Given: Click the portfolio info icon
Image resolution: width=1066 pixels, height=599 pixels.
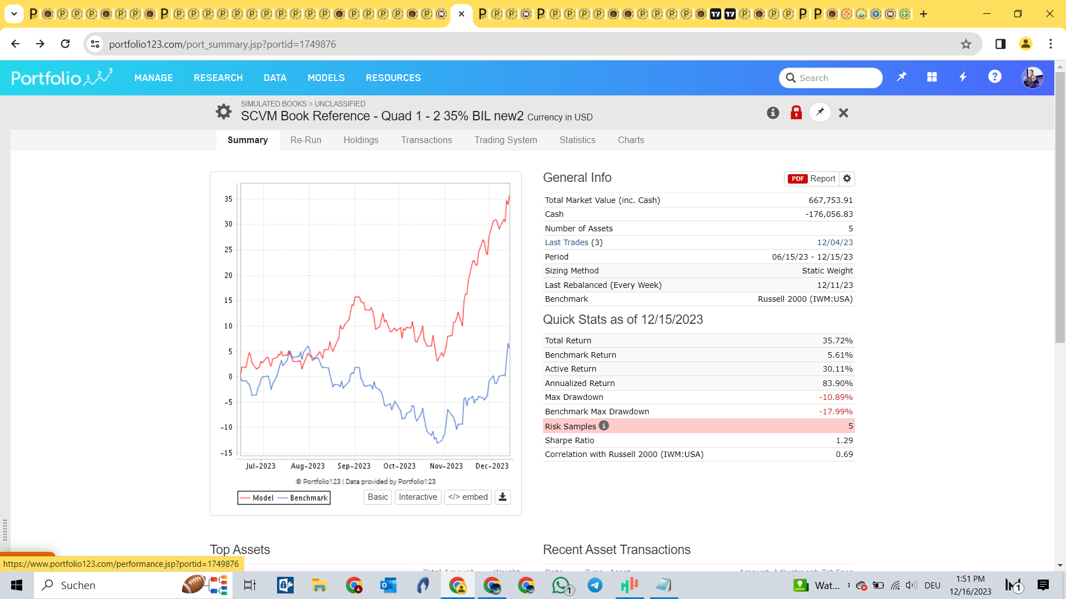Looking at the screenshot, I should pyautogui.click(x=773, y=113).
